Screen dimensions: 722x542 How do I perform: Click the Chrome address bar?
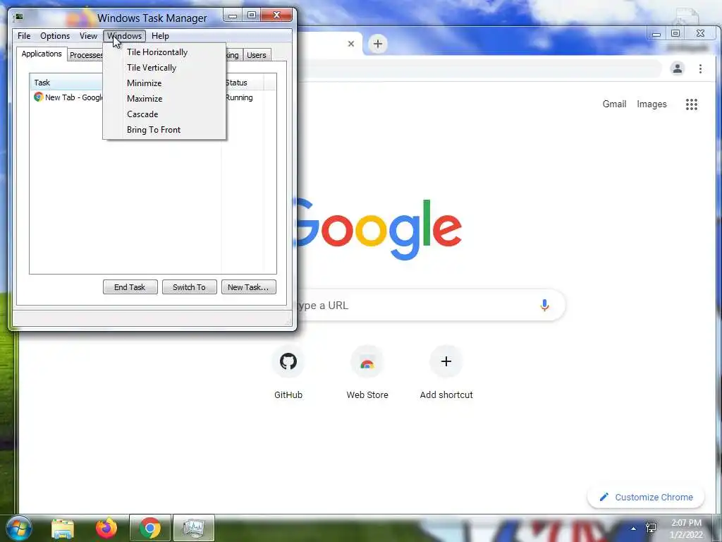(479, 68)
